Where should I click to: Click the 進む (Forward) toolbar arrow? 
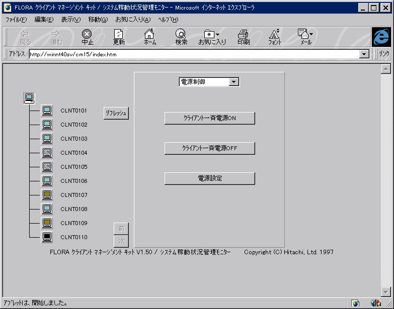click(56, 37)
